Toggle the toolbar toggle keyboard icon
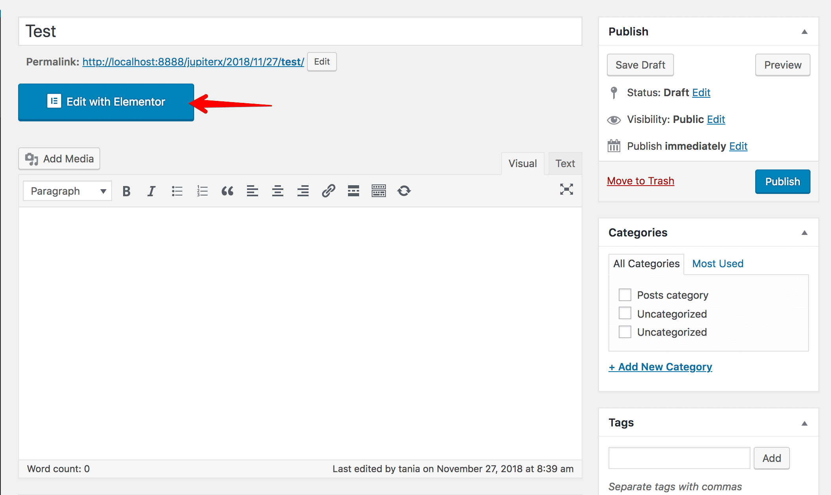This screenshot has width=831, height=495. point(378,191)
